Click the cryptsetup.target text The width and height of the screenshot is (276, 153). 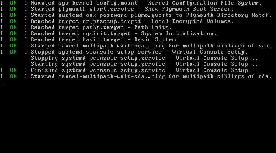[112, 21]
